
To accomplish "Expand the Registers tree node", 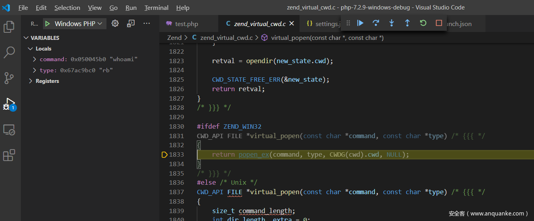I will (x=31, y=81).
